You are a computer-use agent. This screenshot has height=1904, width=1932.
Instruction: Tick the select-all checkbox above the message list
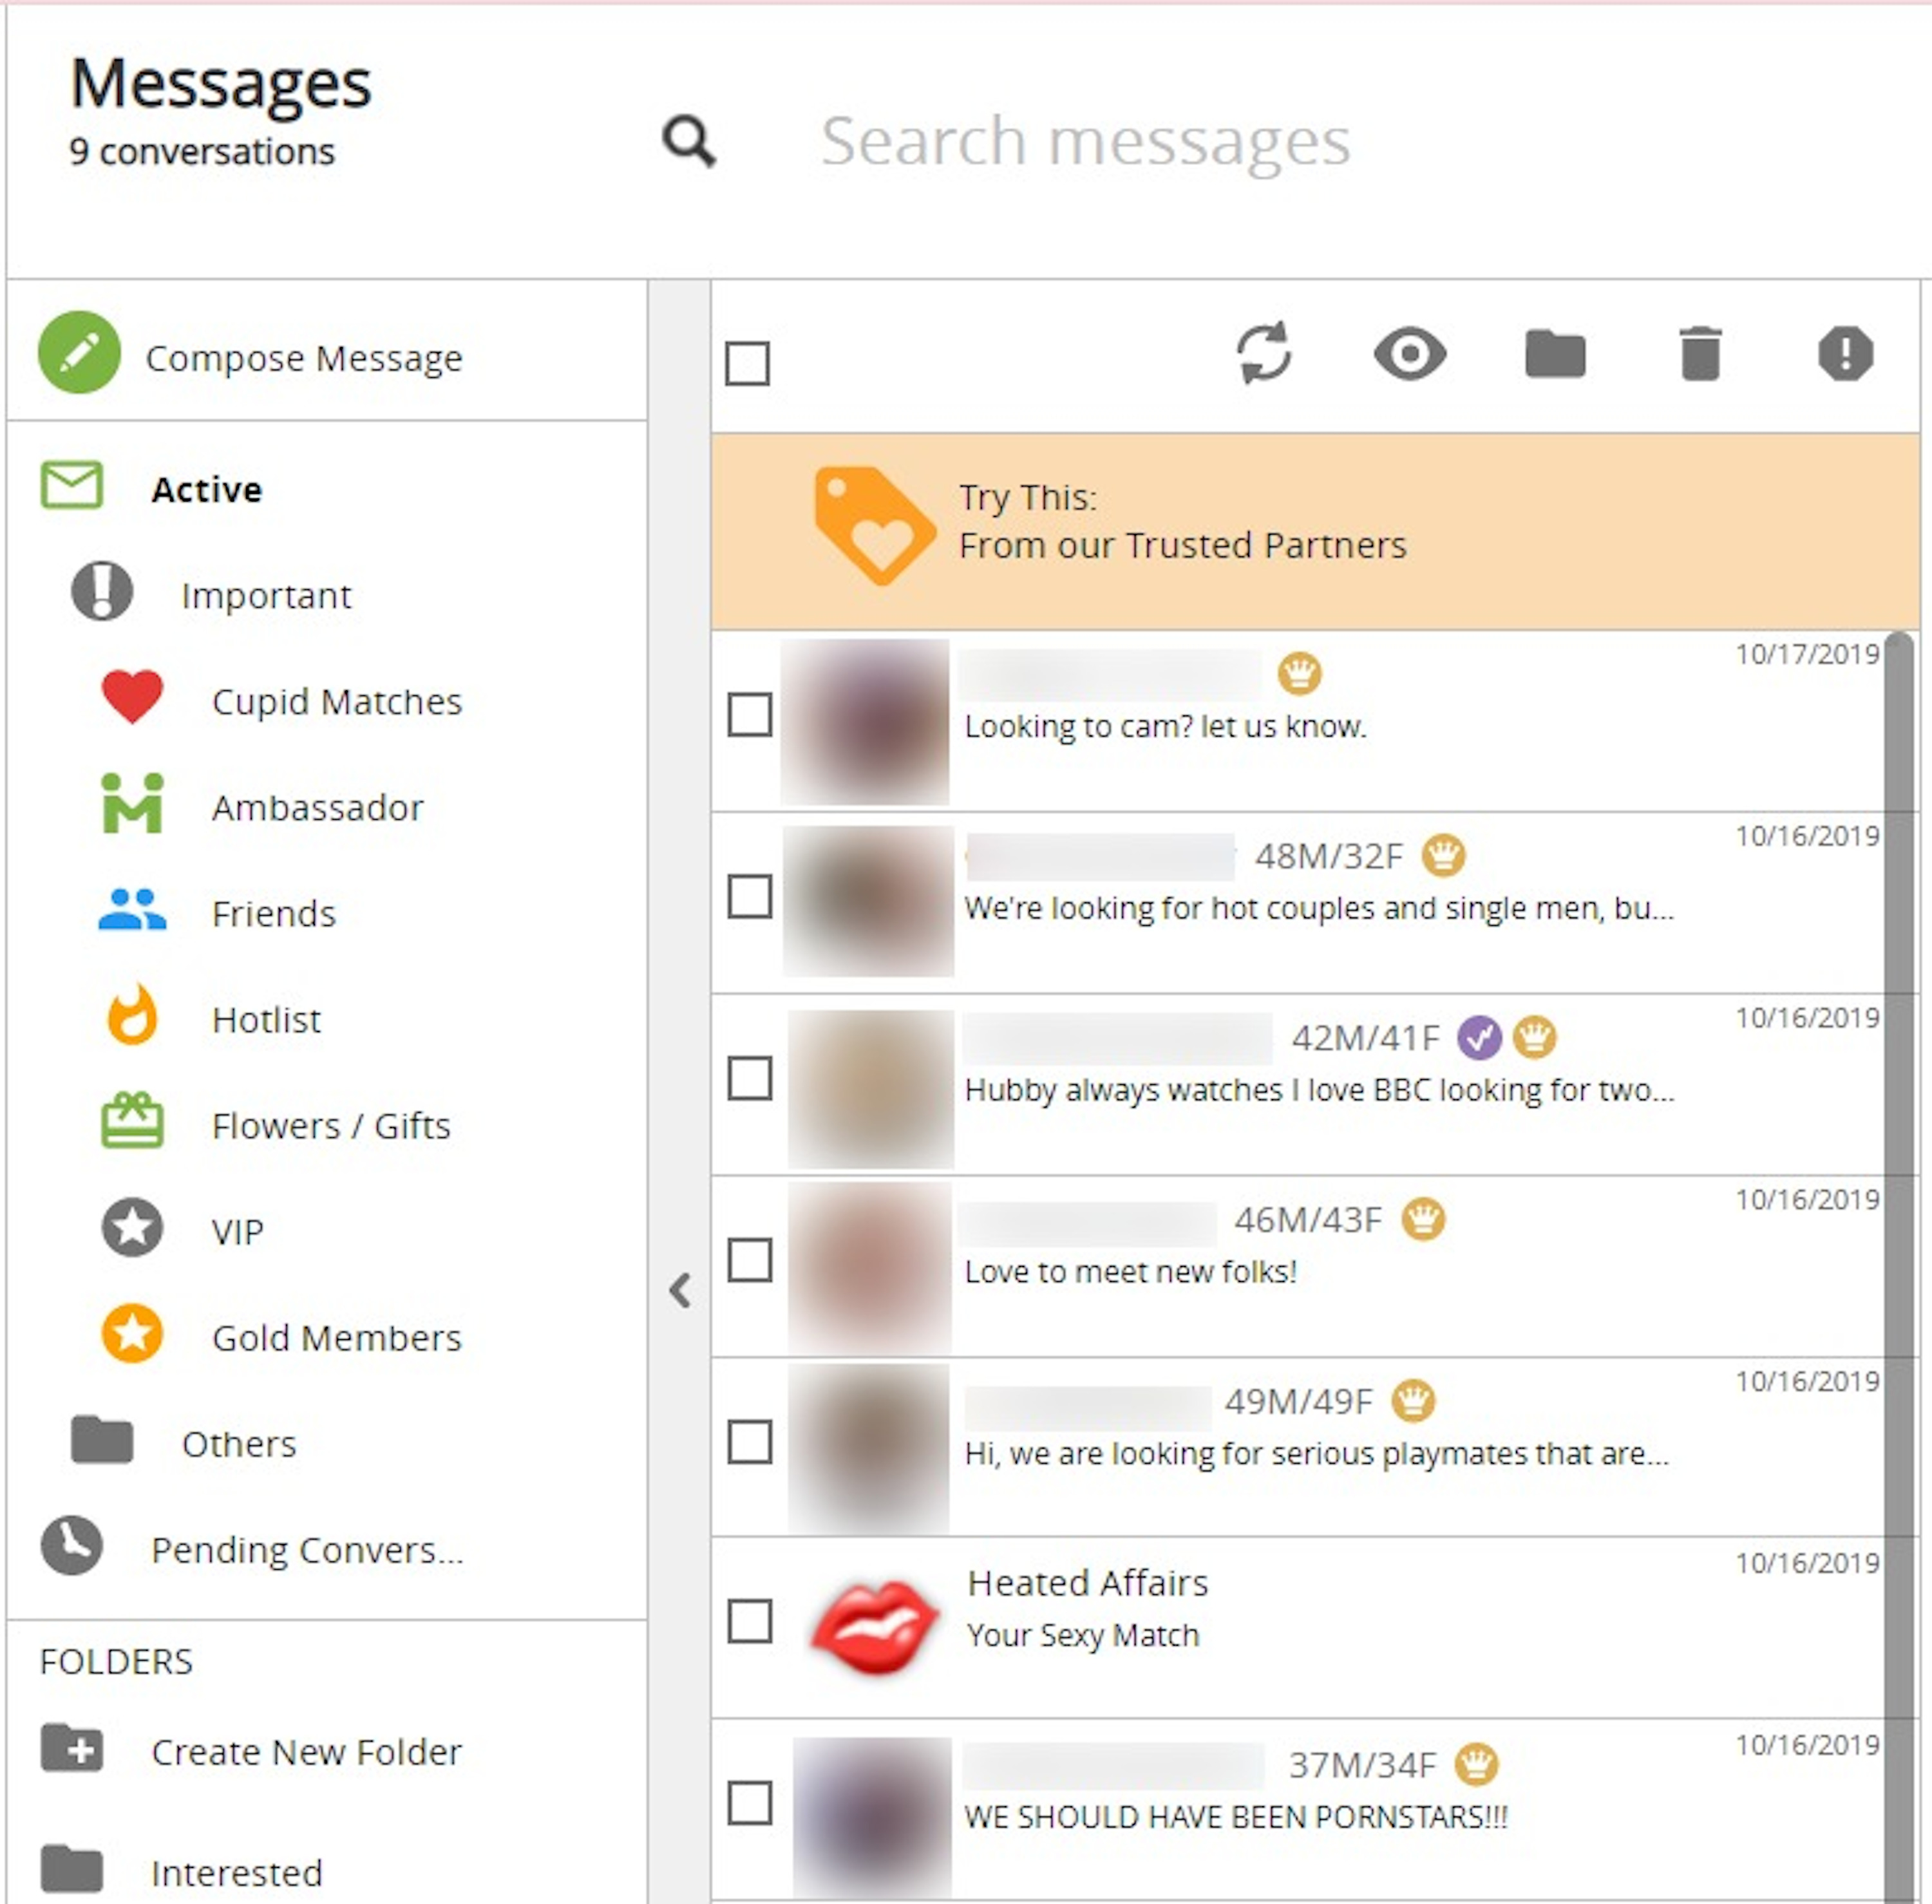pyautogui.click(x=748, y=363)
